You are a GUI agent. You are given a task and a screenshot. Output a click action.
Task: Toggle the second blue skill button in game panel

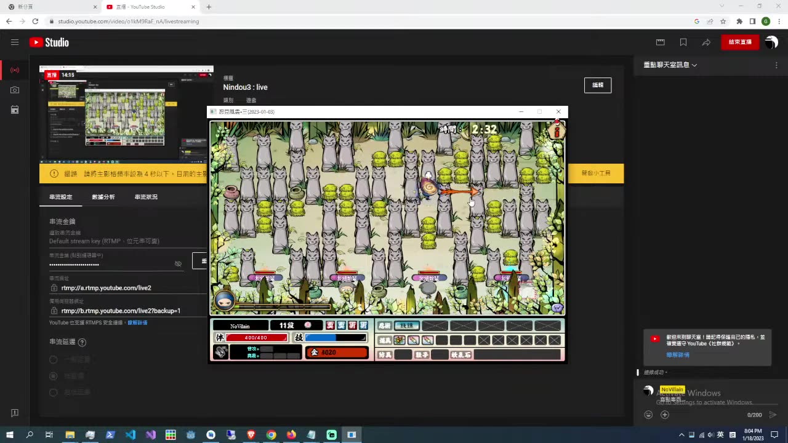[x=342, y=325]
